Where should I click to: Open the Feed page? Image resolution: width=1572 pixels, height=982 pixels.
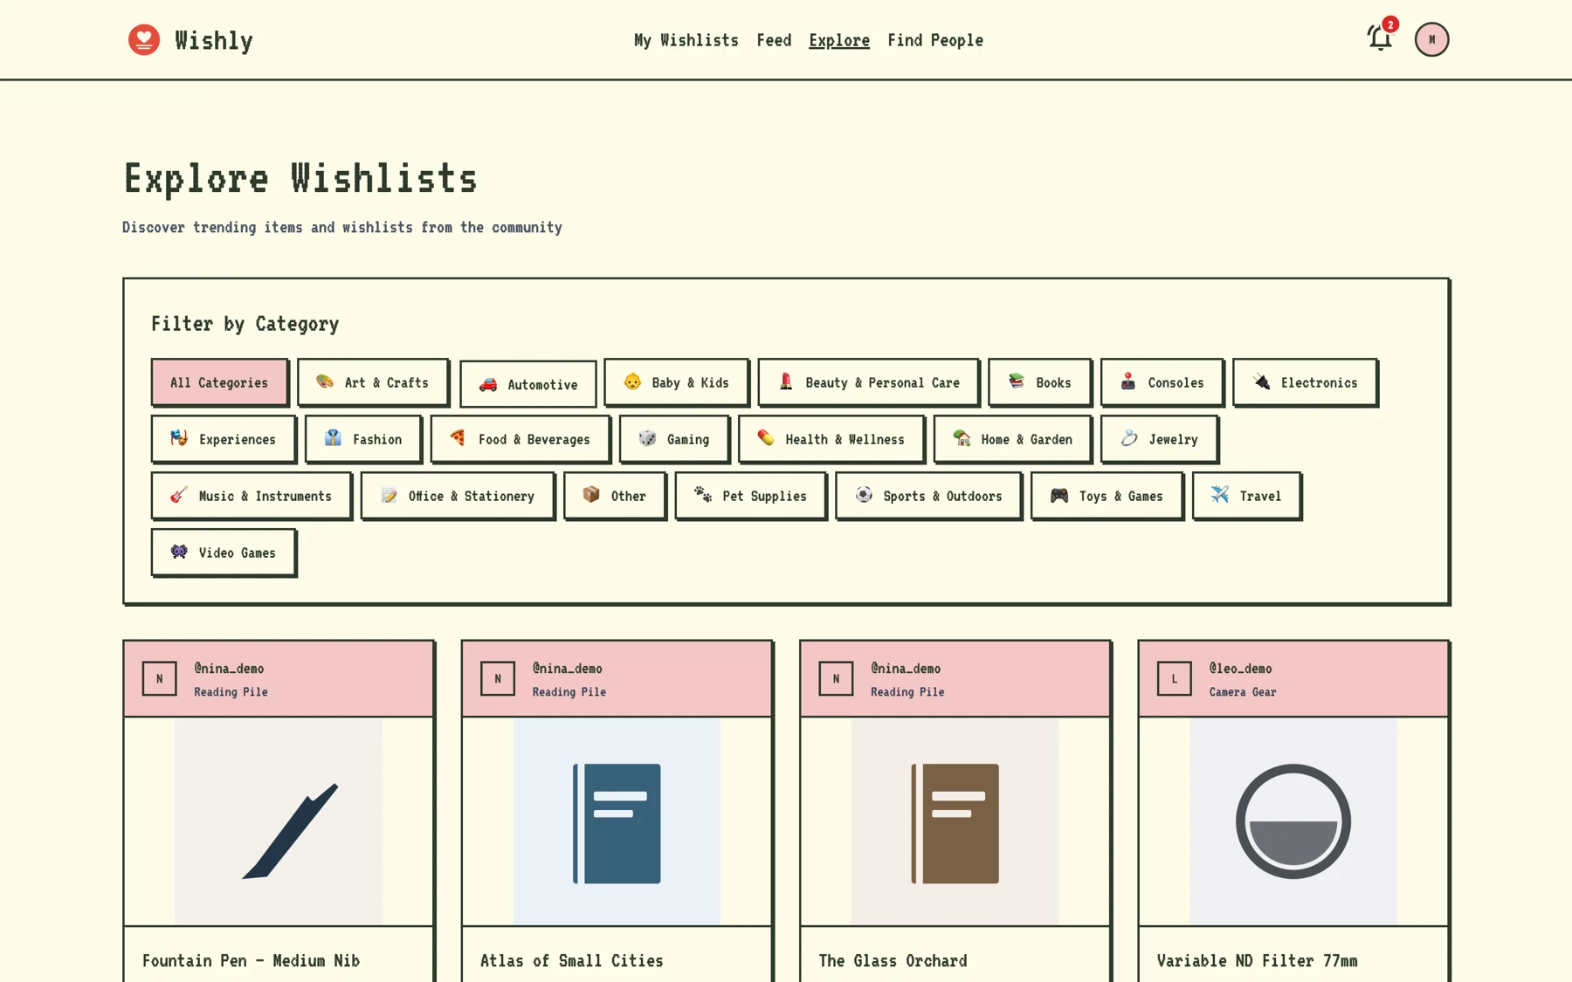pyautogui.click(x=774, y=40)
